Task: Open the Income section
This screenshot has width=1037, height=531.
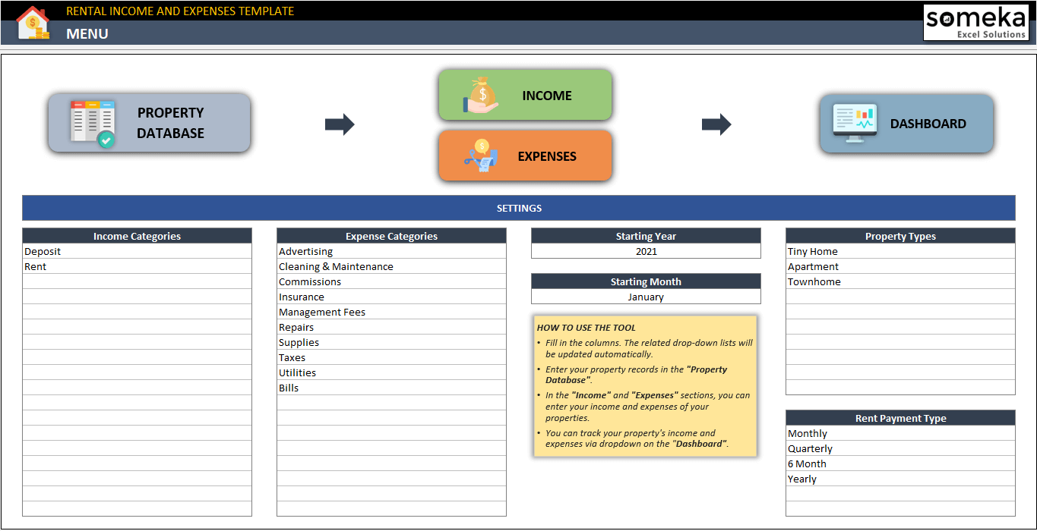Action: [x=525, y=96]
